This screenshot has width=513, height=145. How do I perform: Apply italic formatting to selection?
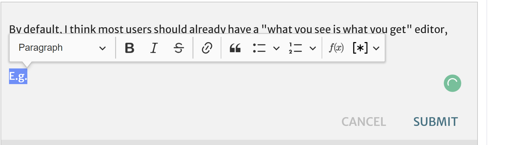tap(154, 48)
